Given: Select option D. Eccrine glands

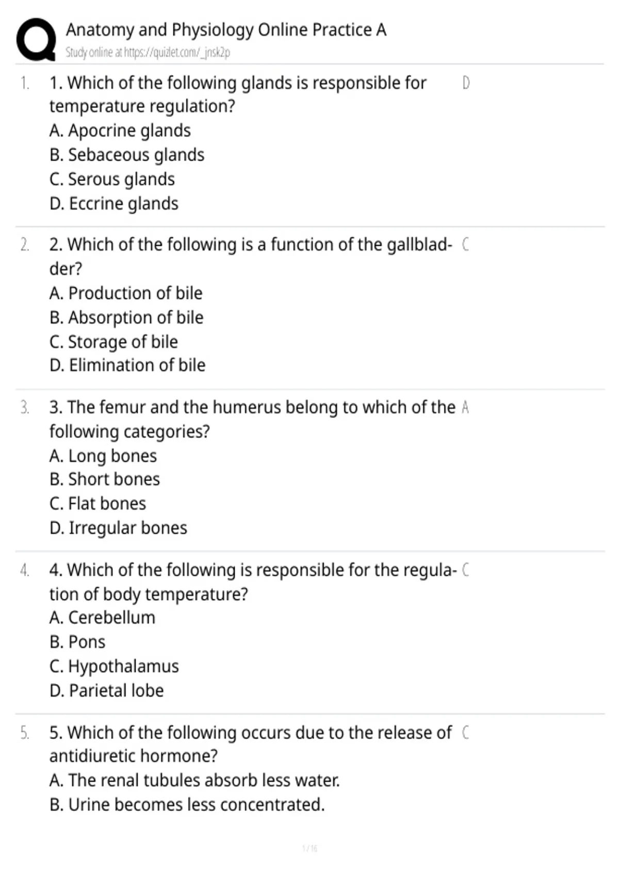Looking at the screenshot, I should 114,204.
